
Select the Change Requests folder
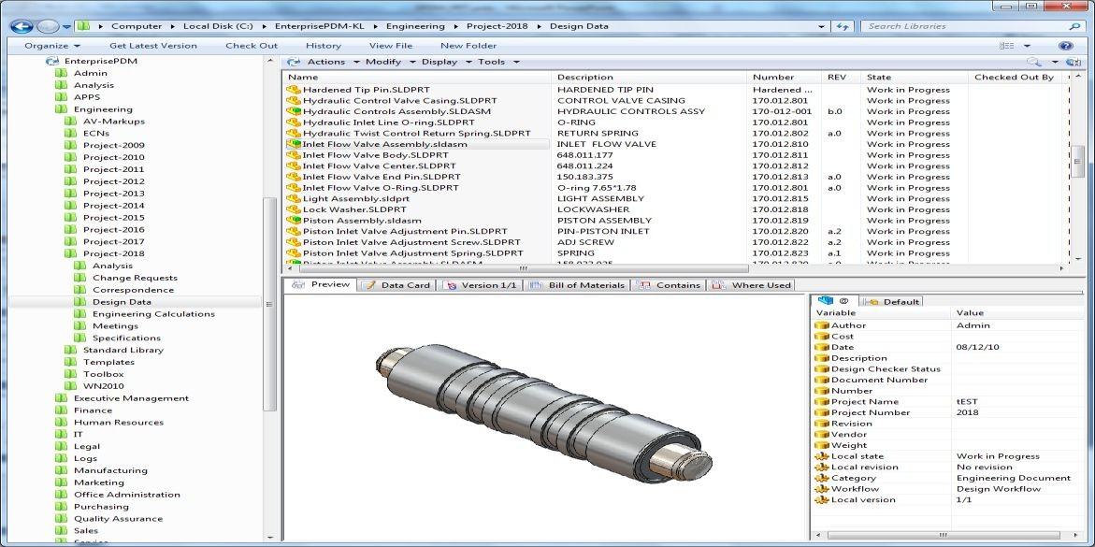135,278
